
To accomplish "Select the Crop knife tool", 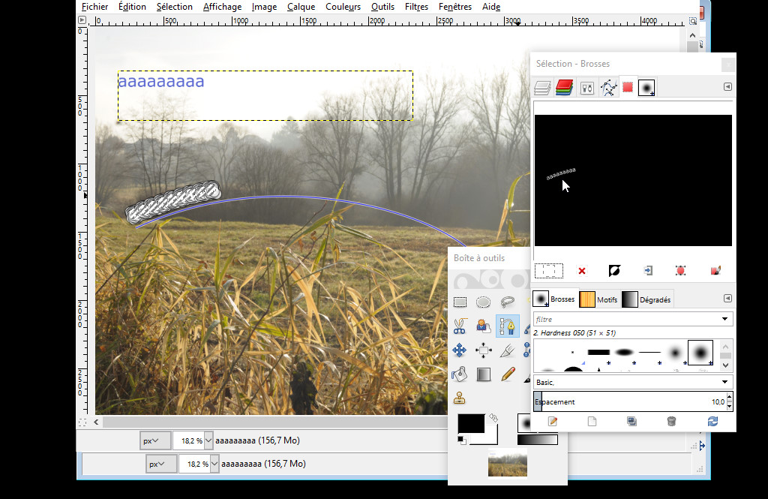I will 508,350.
